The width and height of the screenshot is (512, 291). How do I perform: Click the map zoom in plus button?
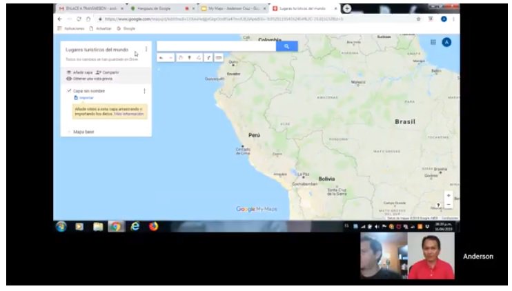click(x=449, y=195)
